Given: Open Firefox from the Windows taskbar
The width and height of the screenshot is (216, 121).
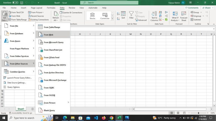Looking at the screenshot, I should [104, 118].
